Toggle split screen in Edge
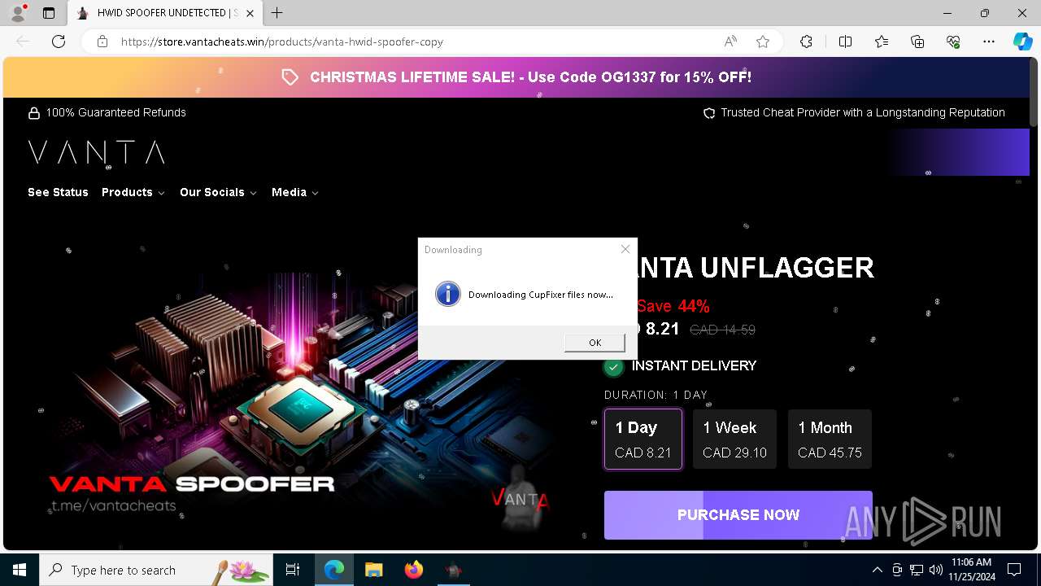Image resolution: width=1041 pixels, height=586 pixels. (x=845, y=42)
